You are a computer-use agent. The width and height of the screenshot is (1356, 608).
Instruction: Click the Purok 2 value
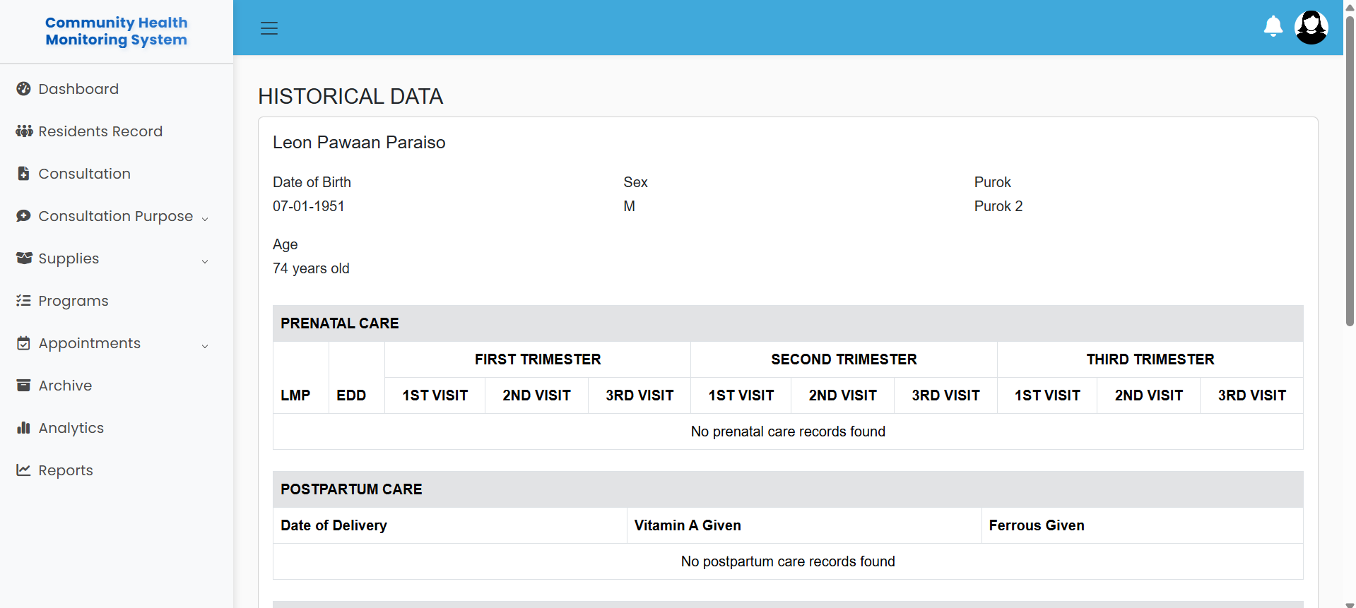tap(998, 206)
